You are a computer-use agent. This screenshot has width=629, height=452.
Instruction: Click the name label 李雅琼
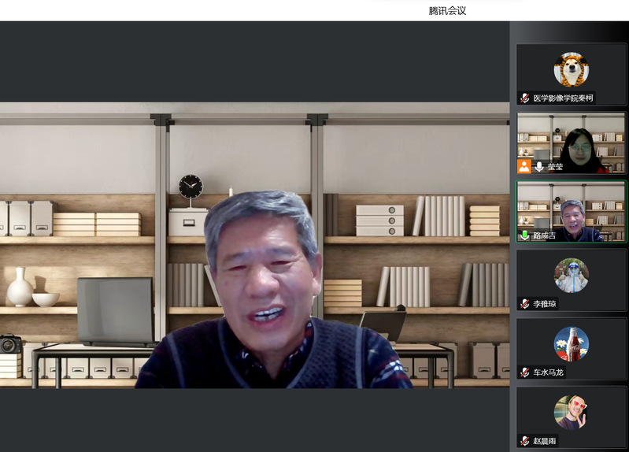tap(545, 304)
